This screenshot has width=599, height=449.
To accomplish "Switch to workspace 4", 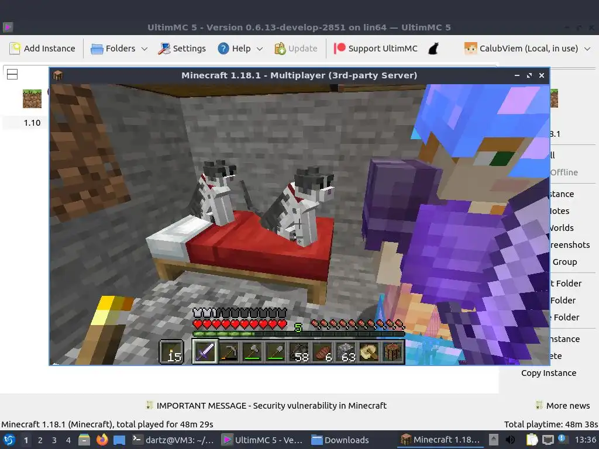I will [68, 440].
